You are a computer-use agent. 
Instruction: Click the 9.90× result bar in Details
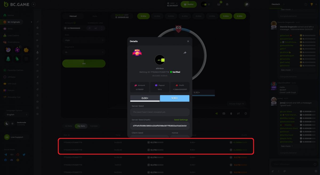(x=175, y=98)
